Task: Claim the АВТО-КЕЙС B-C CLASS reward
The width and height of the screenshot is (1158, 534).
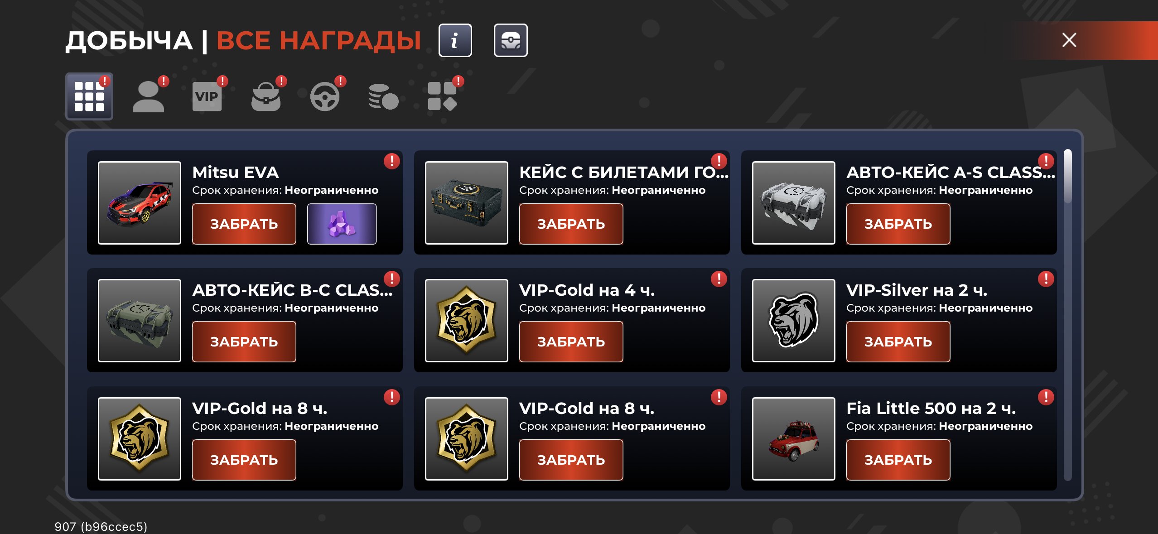Action: (244, 342)
